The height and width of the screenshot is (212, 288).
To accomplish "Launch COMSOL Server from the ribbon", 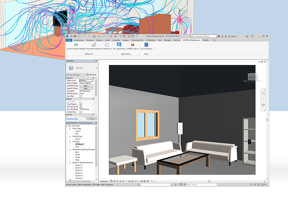I will click(x=132, y=47).
